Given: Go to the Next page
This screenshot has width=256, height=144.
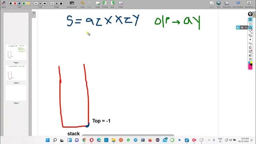Looking at the screenshot, I should (112, 4).
